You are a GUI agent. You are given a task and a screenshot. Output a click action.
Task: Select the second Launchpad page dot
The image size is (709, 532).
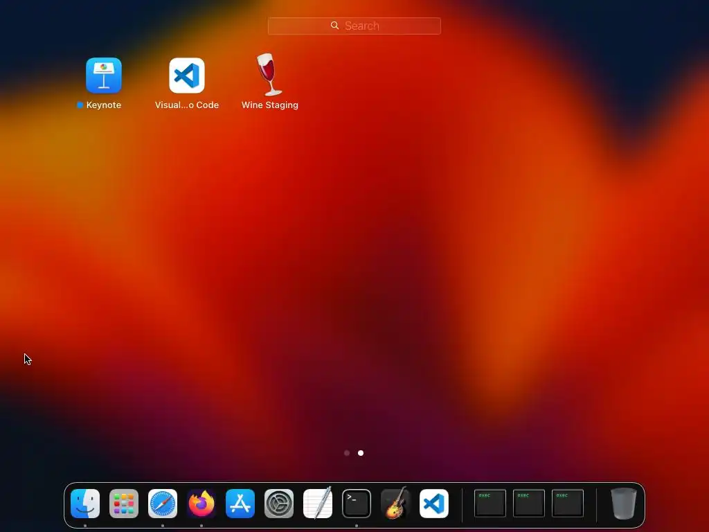(361, 453)
